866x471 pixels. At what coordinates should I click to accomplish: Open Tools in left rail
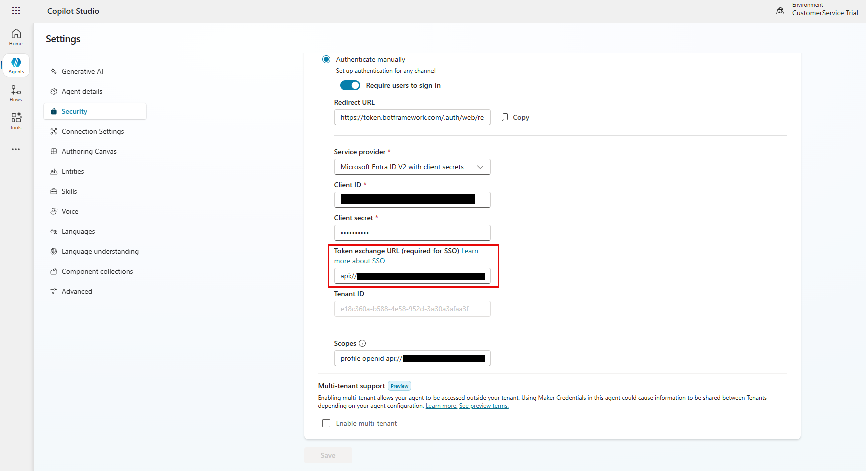coord(16,121)
